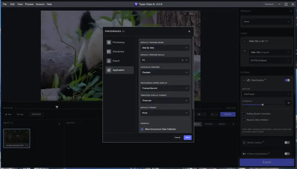
Task: Open Processing Speed Display Frames/Second dropdown
Action: click(x=165, y=88)
